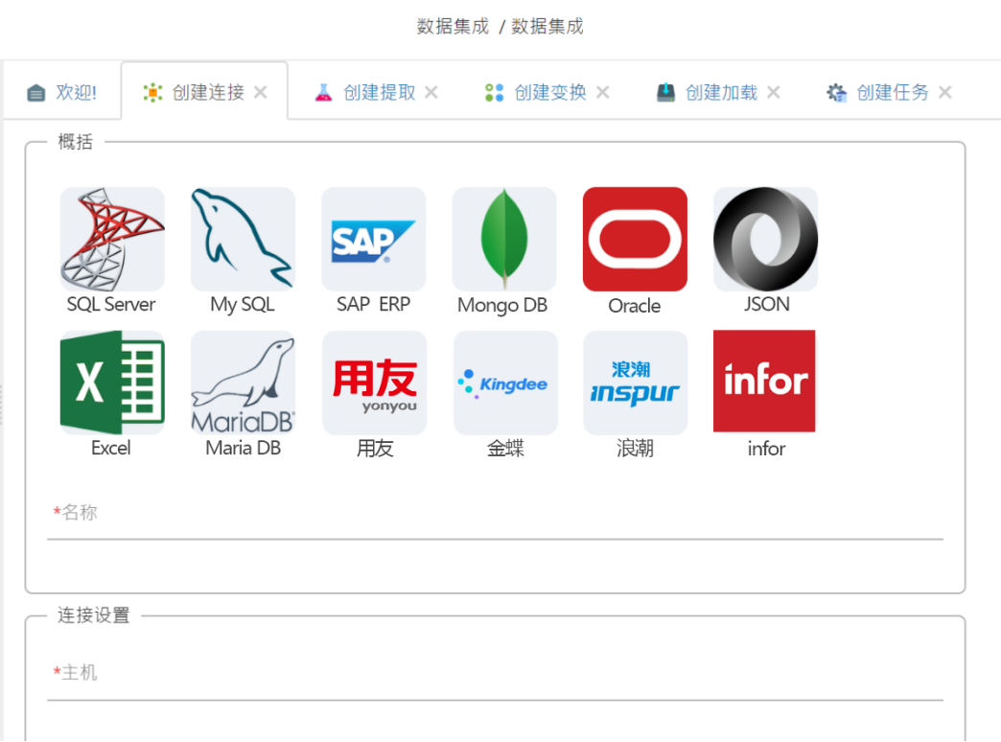This screenshot has width=1001, height=742.
Task: Select the SQL Server connector icon
Action: (x=112, y=240)
